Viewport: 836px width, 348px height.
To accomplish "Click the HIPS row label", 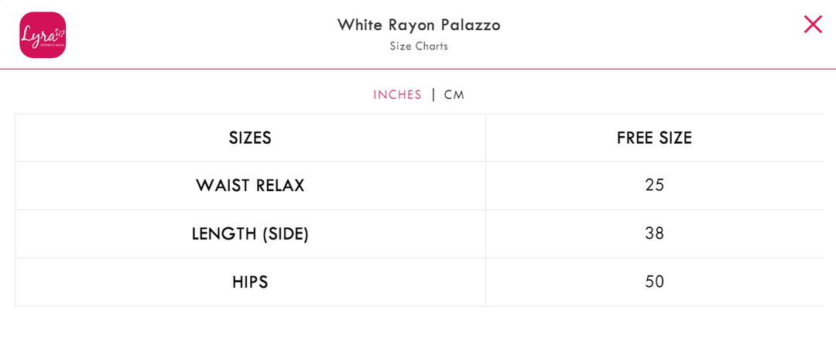I will [x=250, y=282].
